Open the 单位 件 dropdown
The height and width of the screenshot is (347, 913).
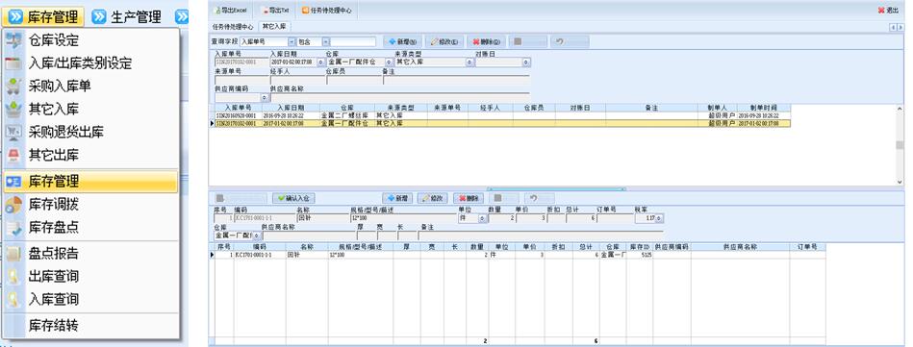coord(483,218)
